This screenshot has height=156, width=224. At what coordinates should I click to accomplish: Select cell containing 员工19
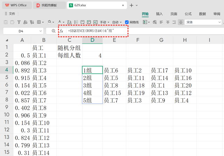click(138, 93)
